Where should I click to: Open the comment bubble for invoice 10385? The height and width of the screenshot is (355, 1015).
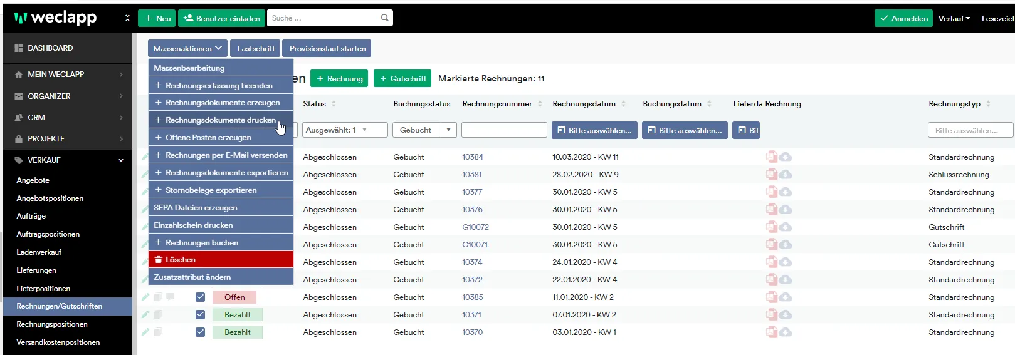[170, 297]
